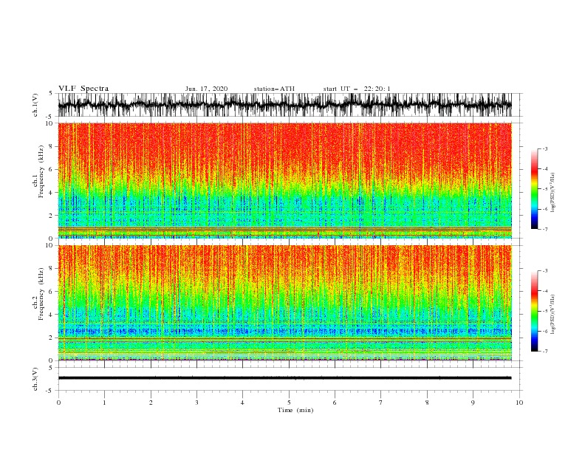Click the "5" tick of ch.1 voltage axis
585x452 pixels.
pyautogui.click(x=52, y=94)
